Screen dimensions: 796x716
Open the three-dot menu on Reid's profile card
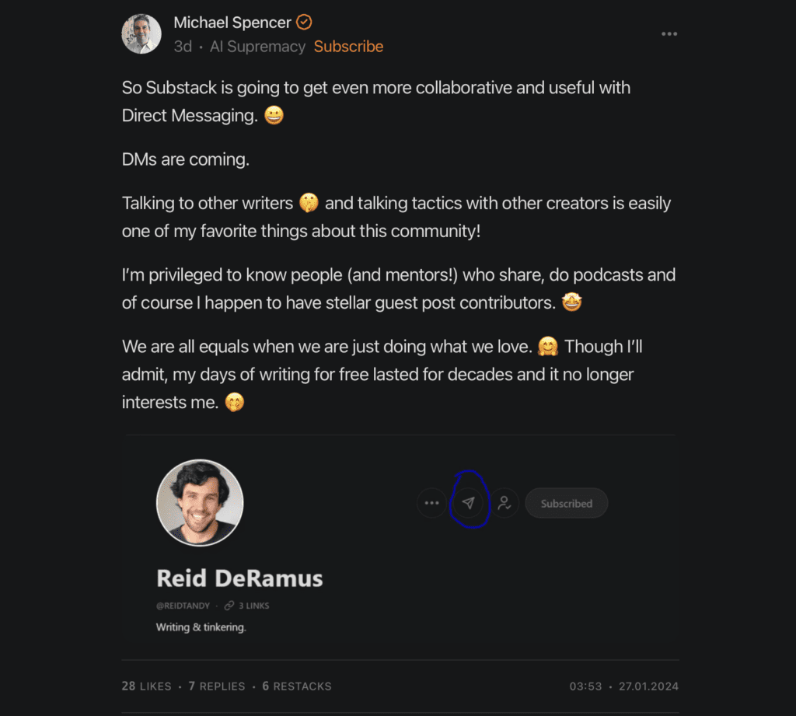pyautogui.click(x=432, y=503)
